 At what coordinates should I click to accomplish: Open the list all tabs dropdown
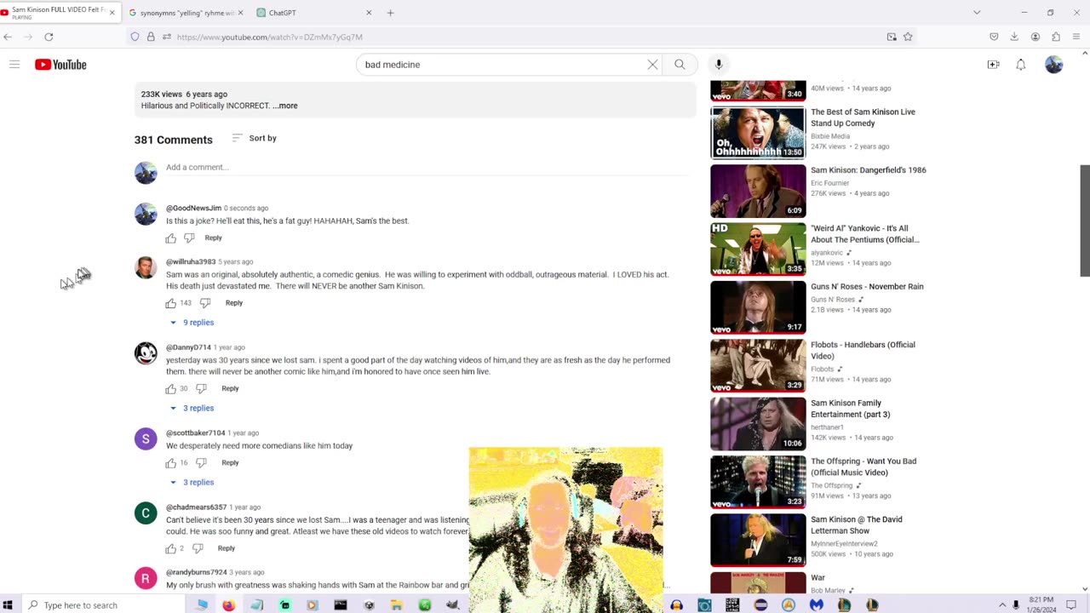coord(977,13)
